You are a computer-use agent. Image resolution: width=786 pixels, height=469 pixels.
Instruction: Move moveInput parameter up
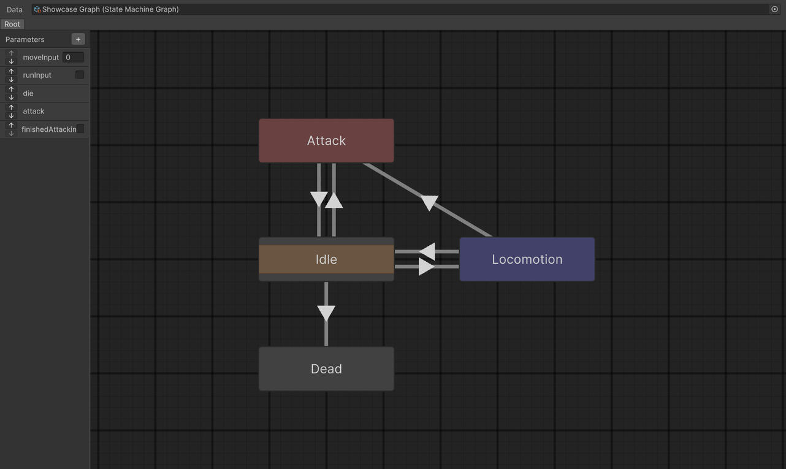(11, 53)
